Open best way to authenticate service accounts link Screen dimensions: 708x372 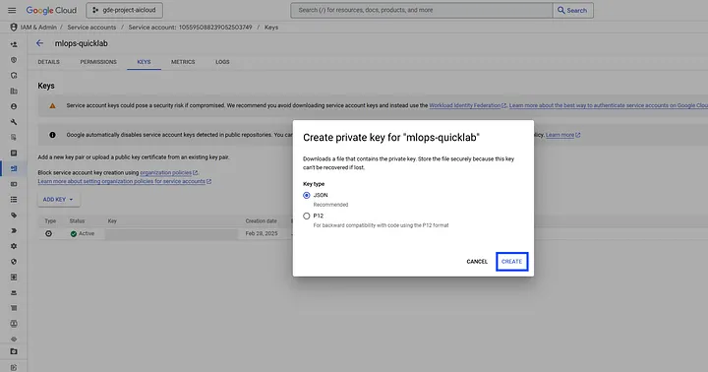tap(609, 105)
